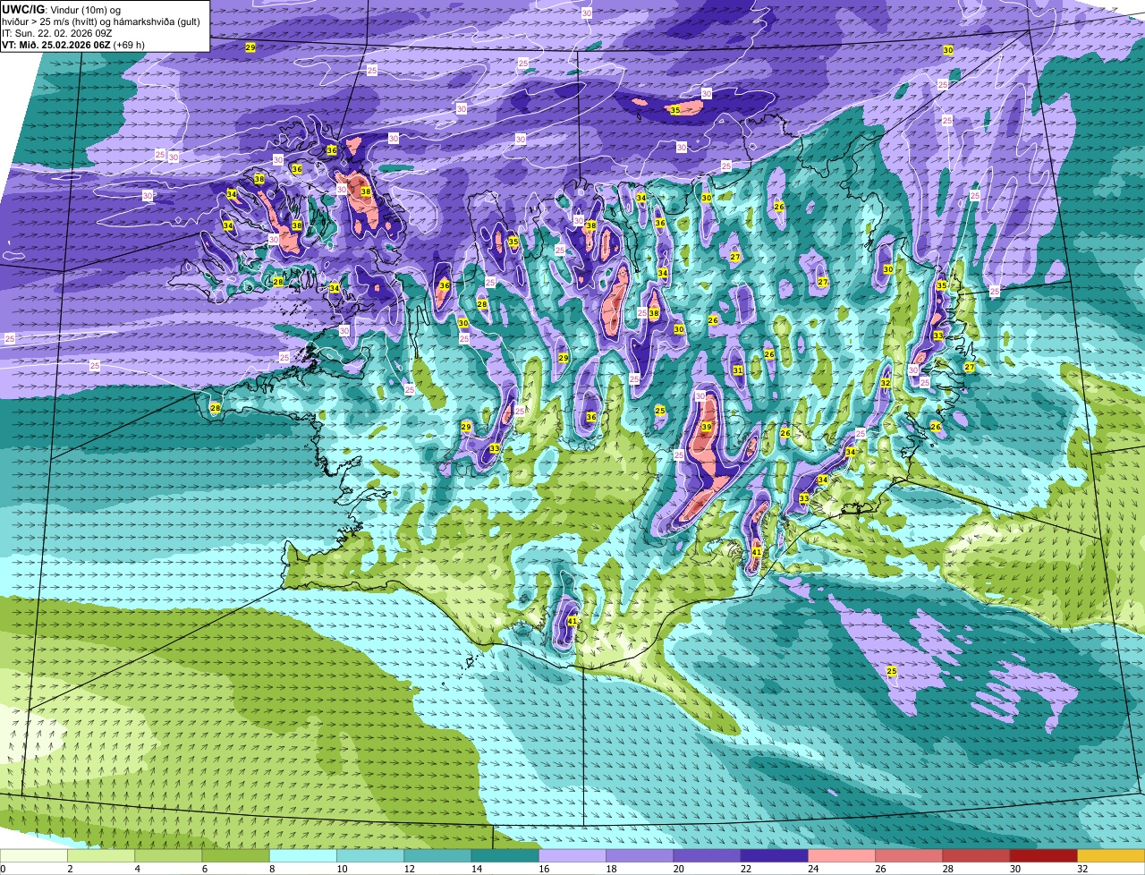This screenshot has height=875, width=1145.
Task: Click the legend scale number 10
Action: 342,869
